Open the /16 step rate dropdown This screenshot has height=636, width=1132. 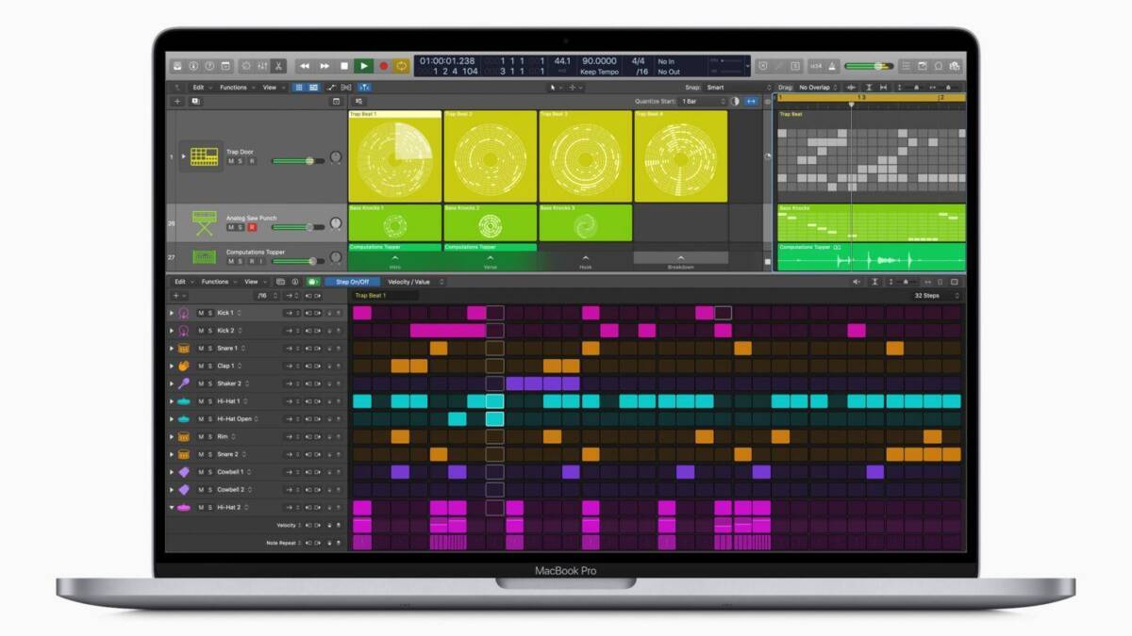[267, 296]
